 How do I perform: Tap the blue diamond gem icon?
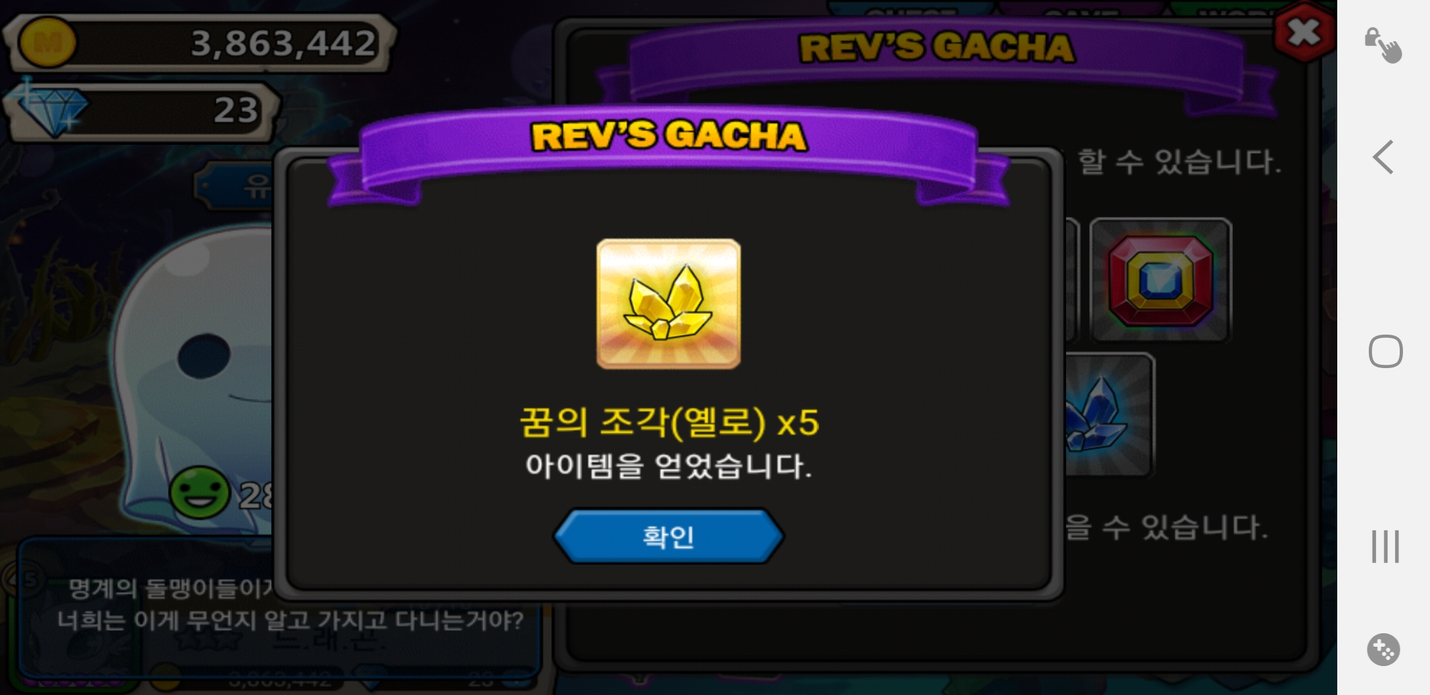point(52,111)
